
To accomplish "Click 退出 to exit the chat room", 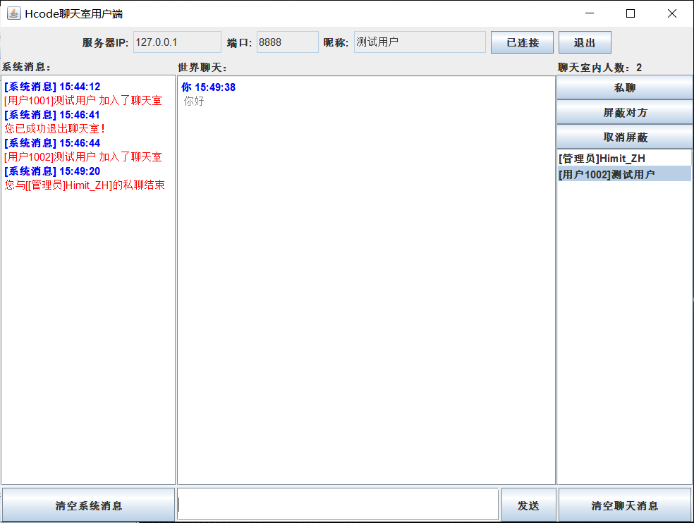I will 584,42.
